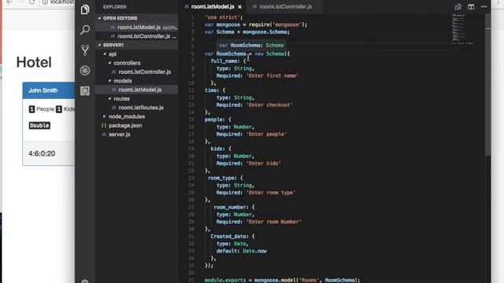Select roomListModel.js under models folder

137,90
